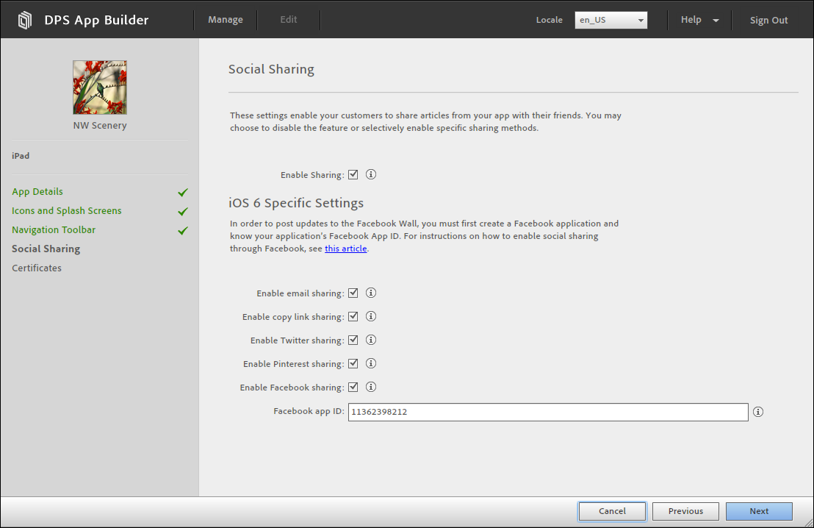The height and width of the screenshot is (528, 814).
Task: Click info icon beside copy link sharing
Action: [371, 316]
